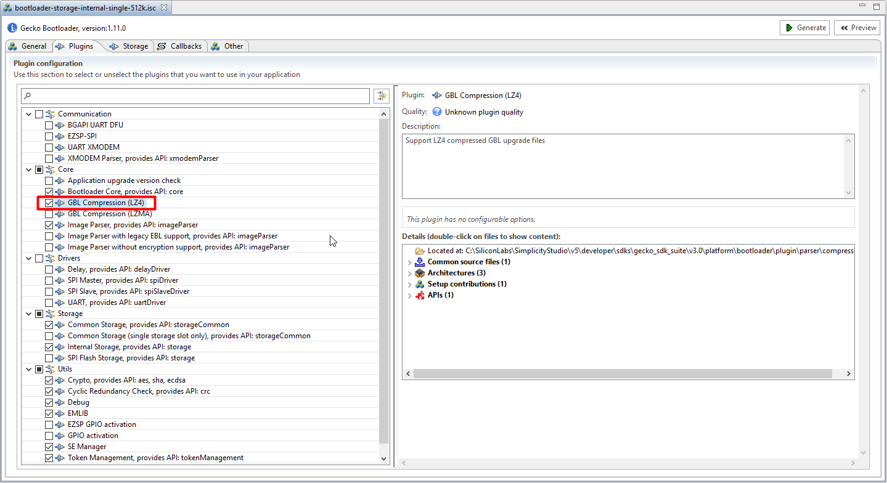
Task: Click the Storage group icon in tree
Action: click(50, 314)
